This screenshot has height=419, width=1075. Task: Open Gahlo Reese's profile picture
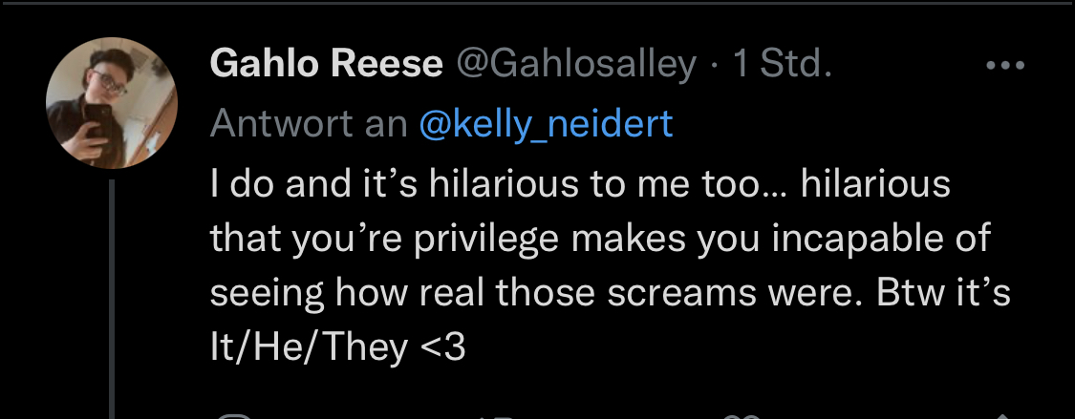click(x=112, y=103)
